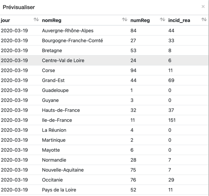Select the La Réunion row

coord(104,130)
